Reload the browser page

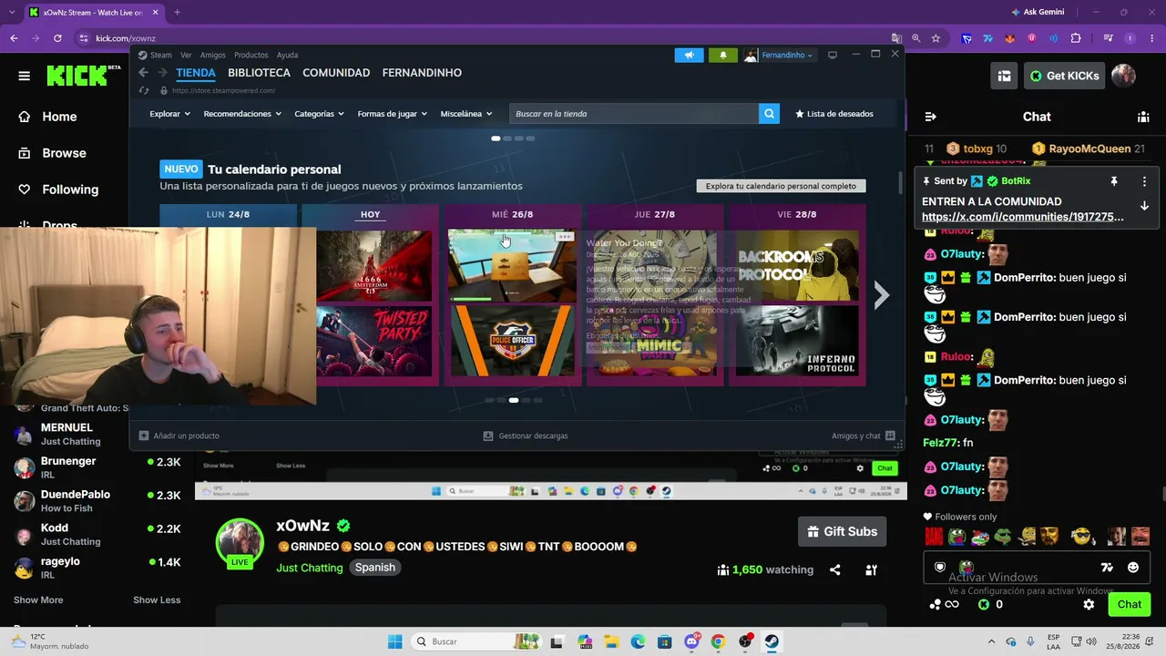[x=57, y=38]
